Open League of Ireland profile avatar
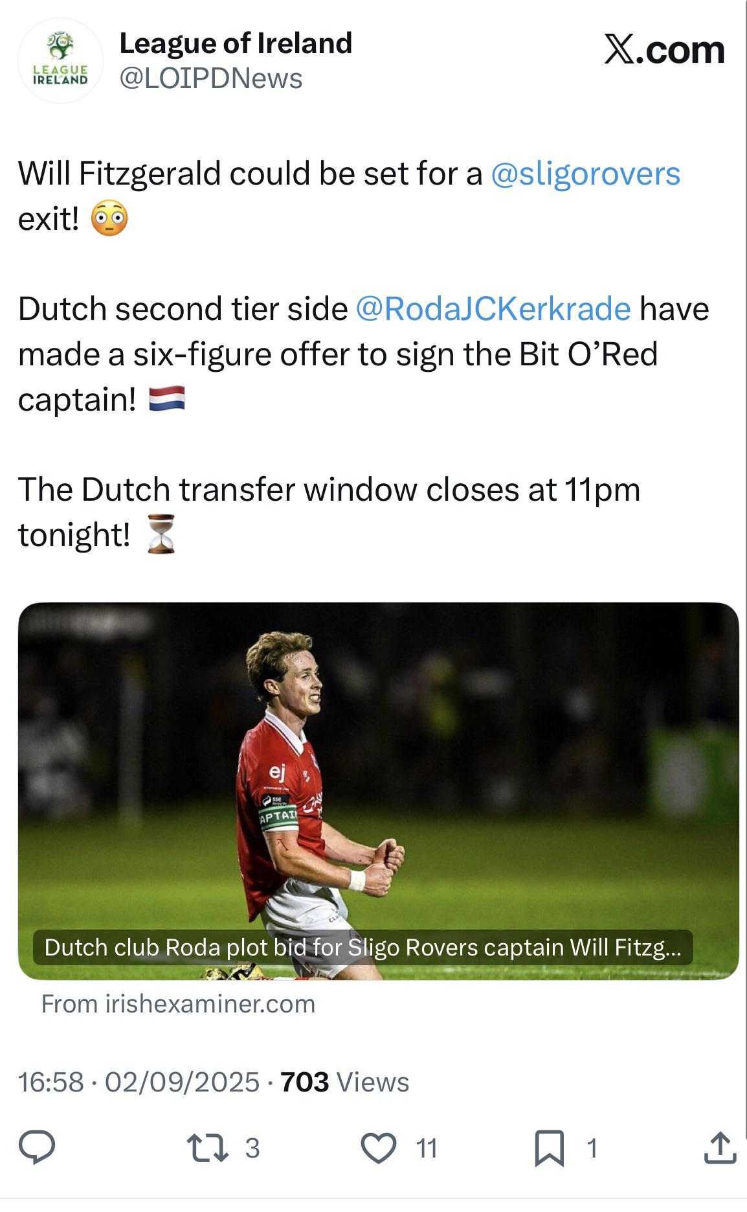This screenshot has height=1212, width=747. pos(60,60)
